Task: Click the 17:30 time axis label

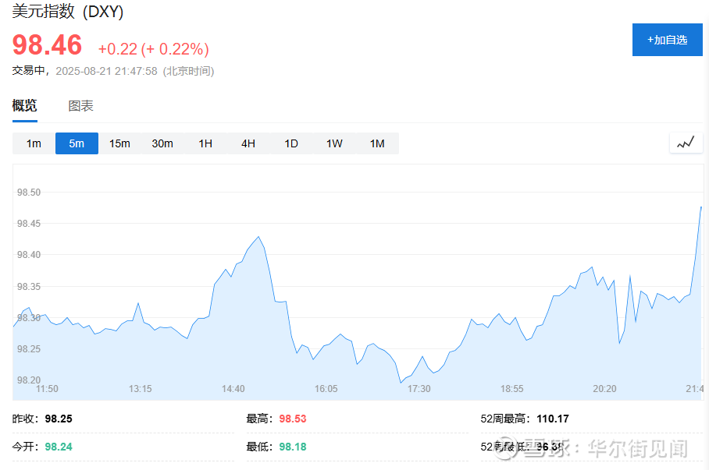Action: 419,388
